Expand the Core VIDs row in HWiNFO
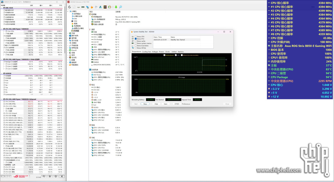The image size is (334, 182). pos(4,31)
